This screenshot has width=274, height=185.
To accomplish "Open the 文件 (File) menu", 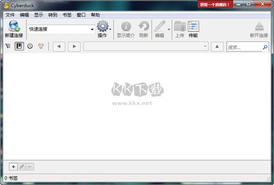I will click(10, 15).
